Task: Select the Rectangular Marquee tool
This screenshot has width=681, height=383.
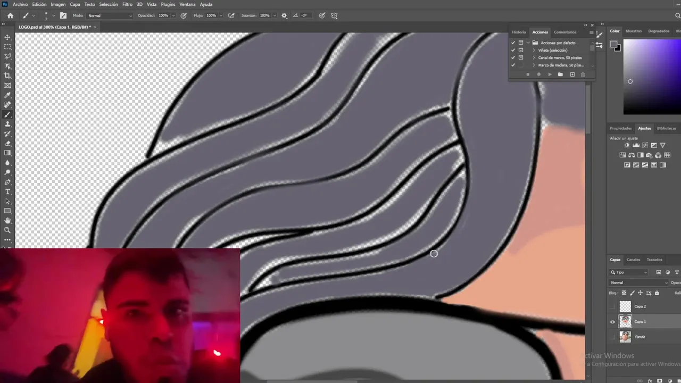Action: point(7,47)
